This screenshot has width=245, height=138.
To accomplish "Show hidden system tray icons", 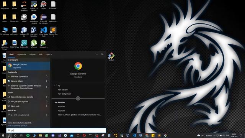I will (214, 135).
